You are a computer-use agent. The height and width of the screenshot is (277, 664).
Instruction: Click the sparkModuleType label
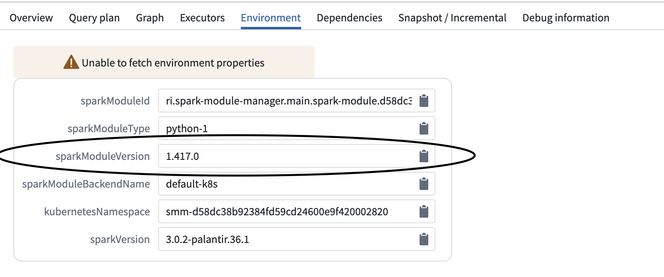(x=109, y=129)
